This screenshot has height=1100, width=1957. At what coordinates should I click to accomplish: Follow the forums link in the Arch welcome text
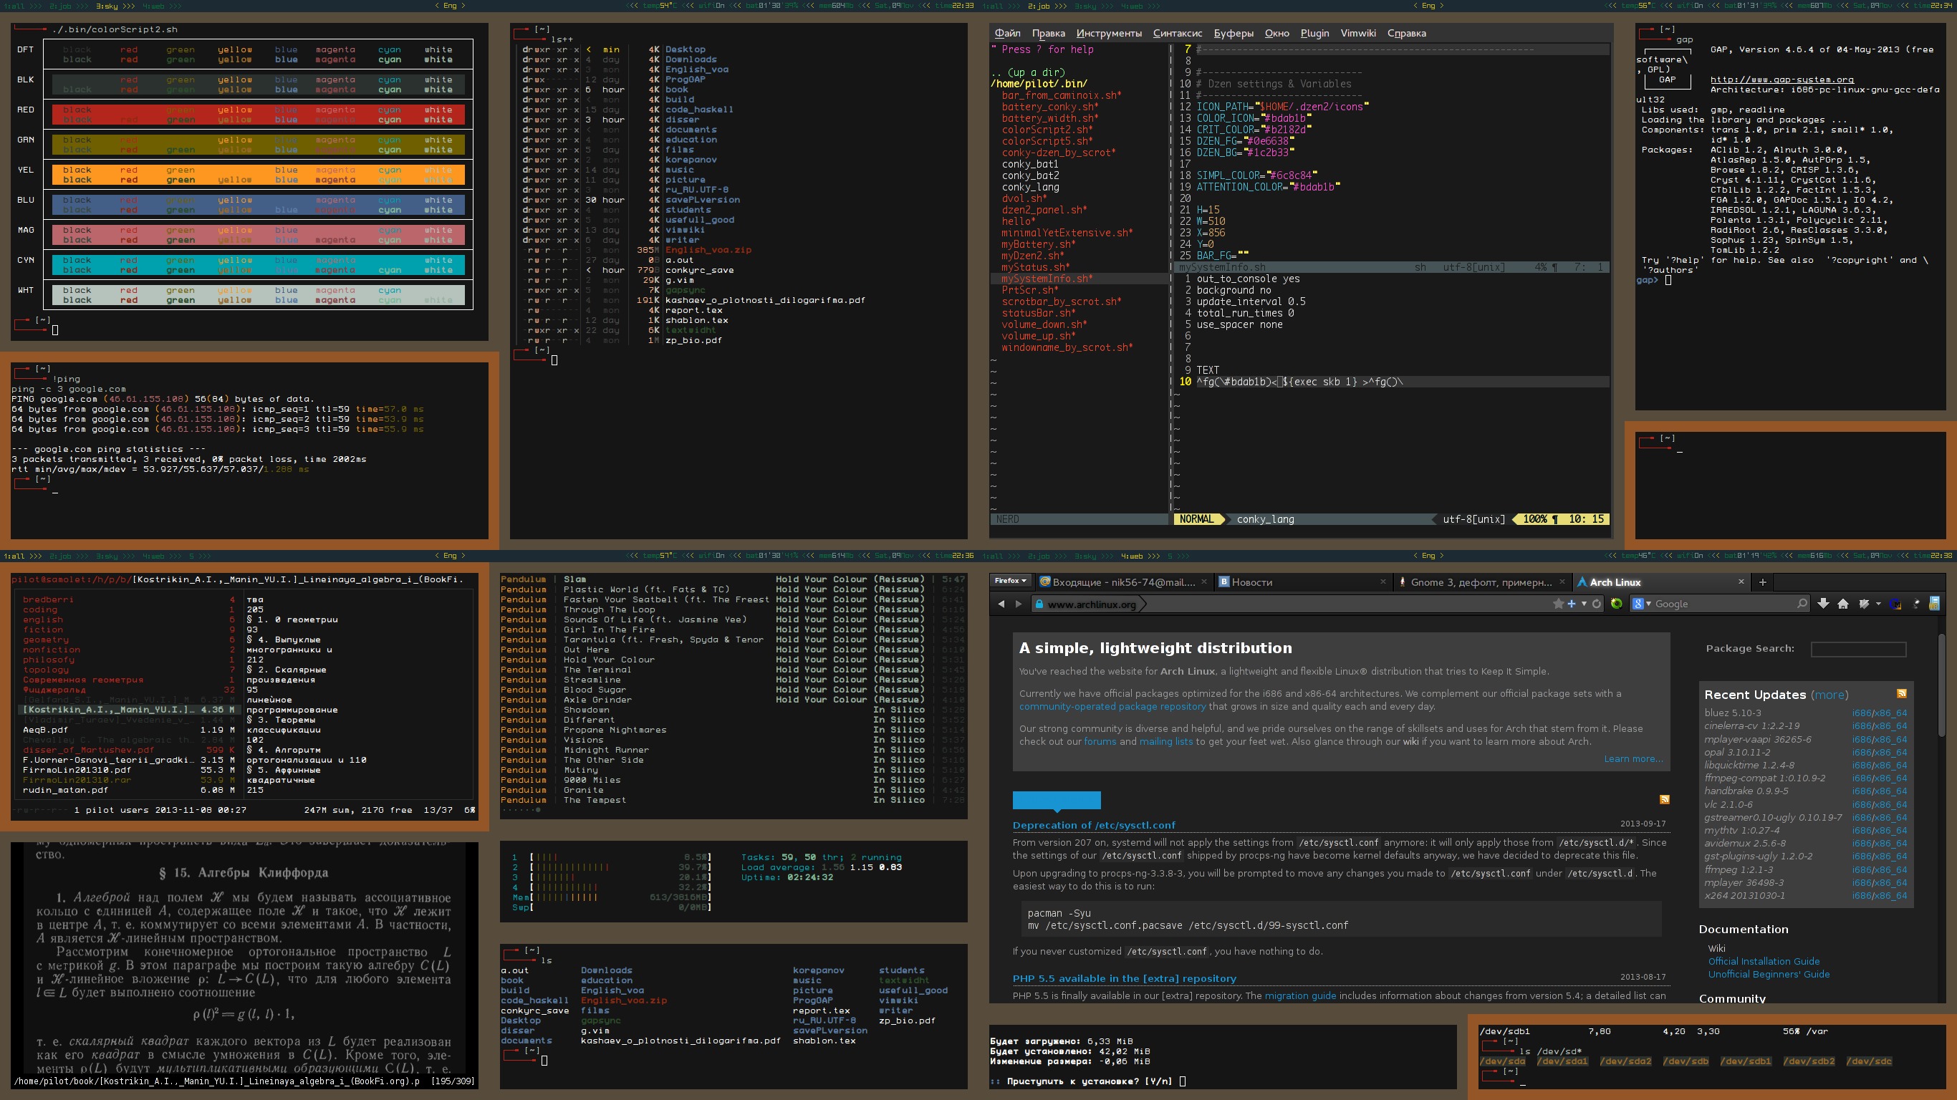click(1101, 740)
